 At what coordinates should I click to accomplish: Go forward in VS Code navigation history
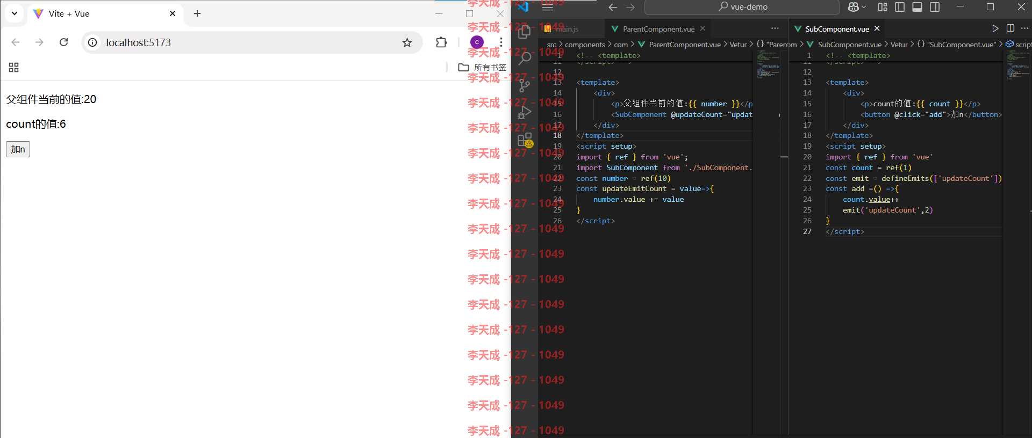point(630,7)
